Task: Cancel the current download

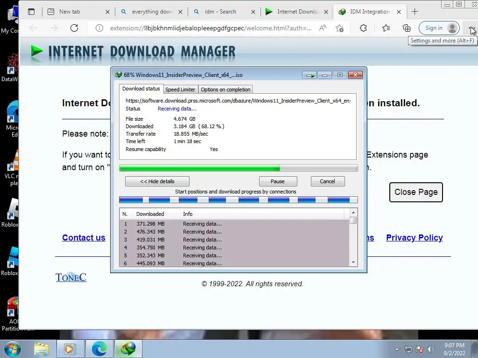Action: pos(327,181)
